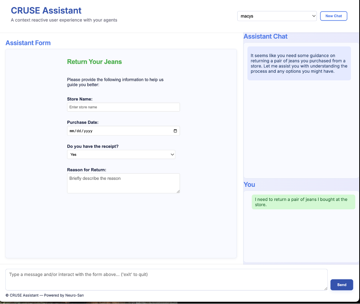The image size is (360, 304).
Task: Click the Assistant Form heading
Action: coord(28,43)
